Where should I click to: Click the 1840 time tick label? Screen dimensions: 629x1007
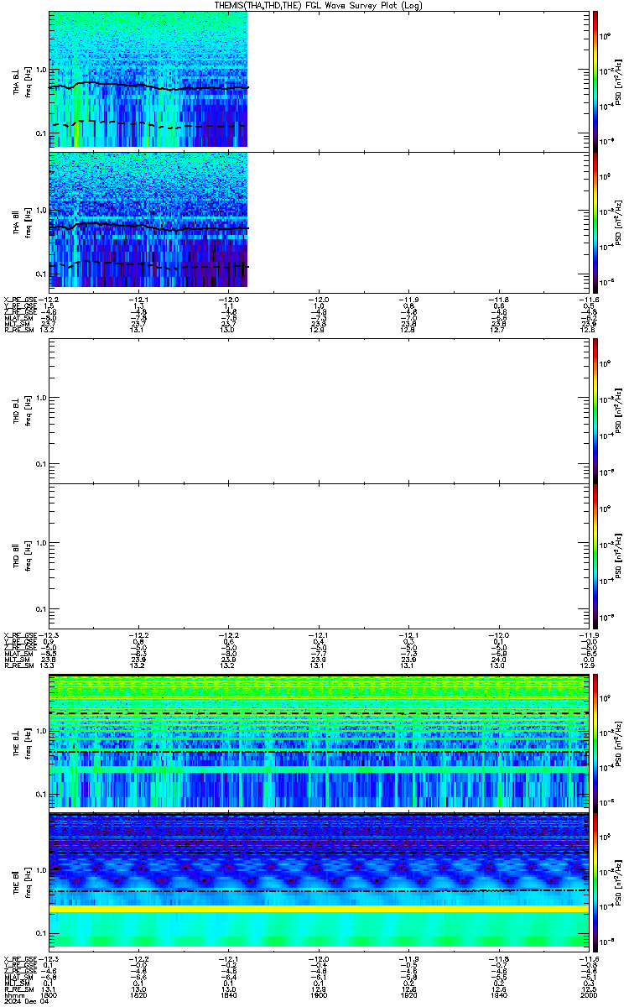click(x=228, y=995)
